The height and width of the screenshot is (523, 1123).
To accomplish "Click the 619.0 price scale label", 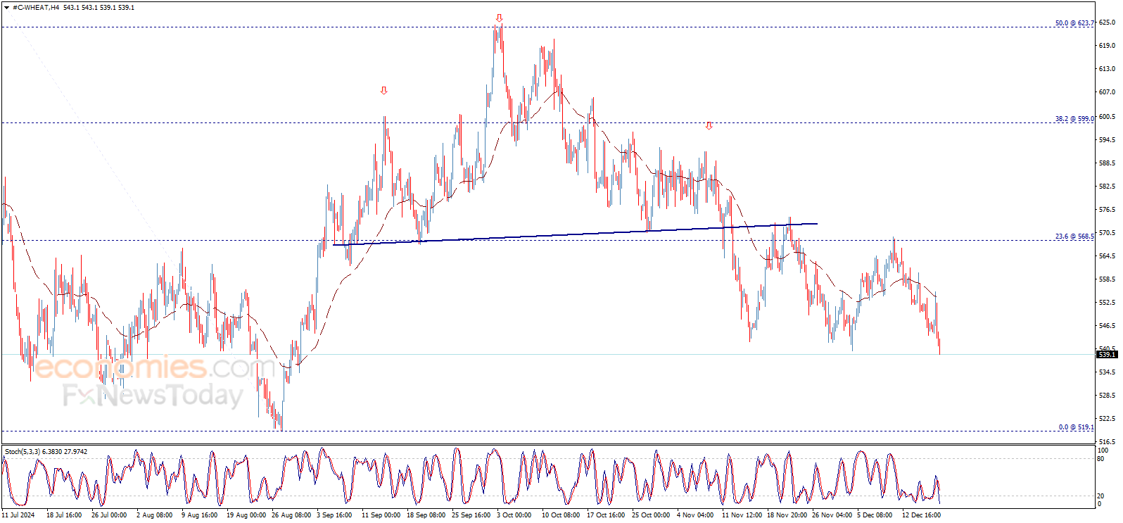I will (x=1107, y=46).
